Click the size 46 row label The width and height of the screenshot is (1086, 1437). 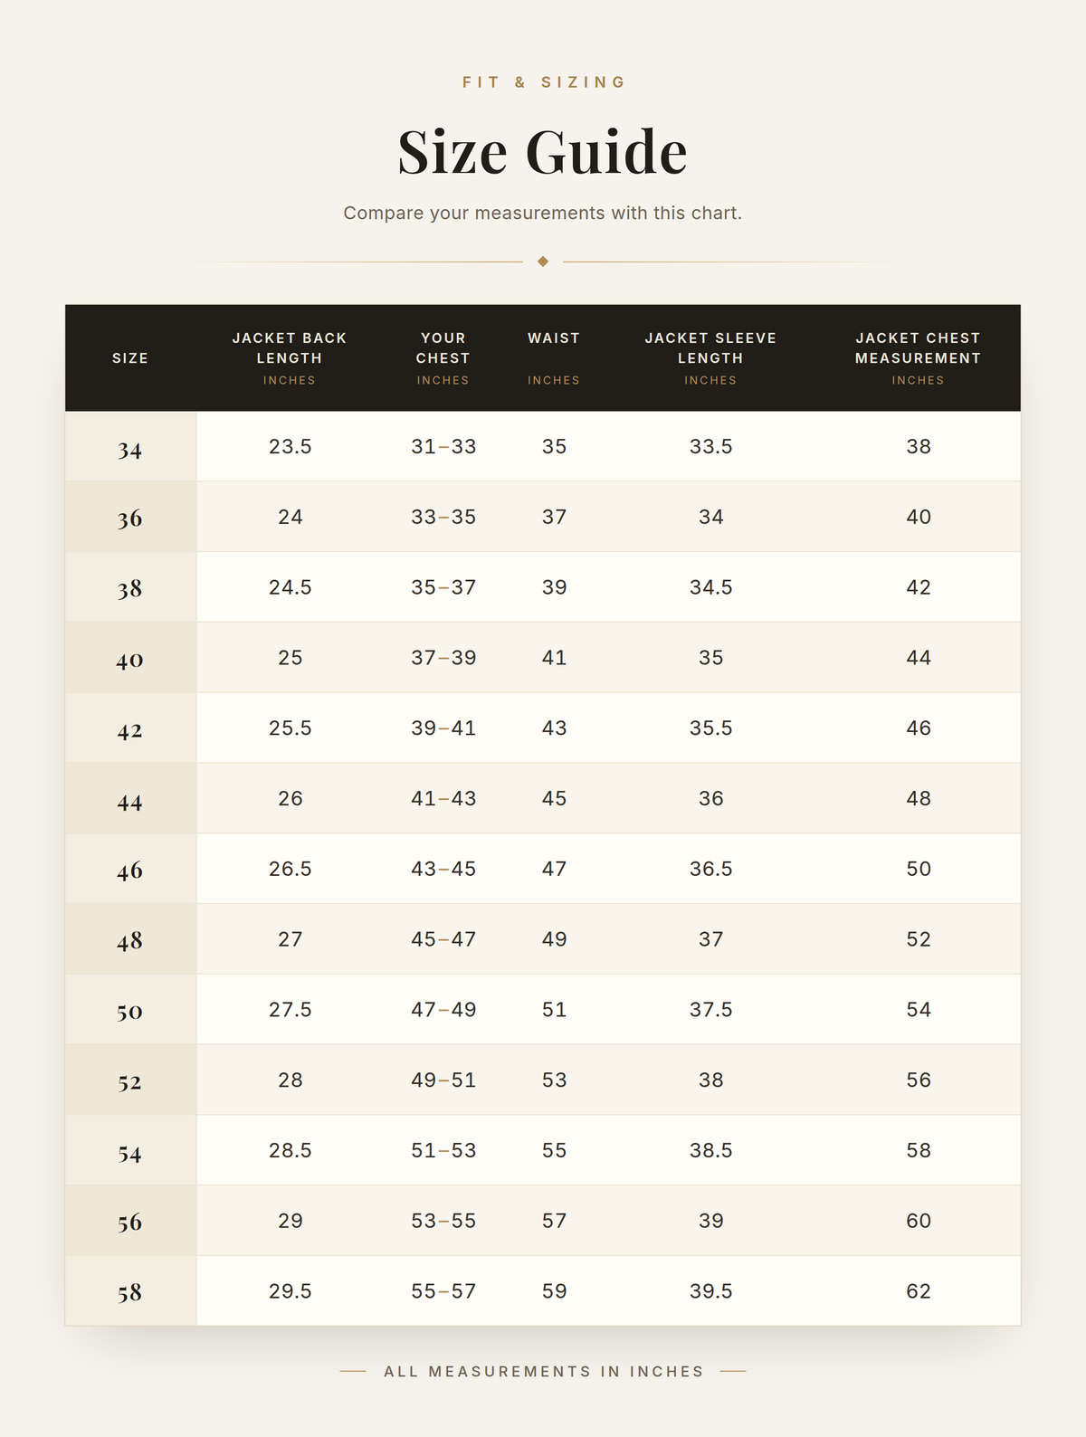130,869
